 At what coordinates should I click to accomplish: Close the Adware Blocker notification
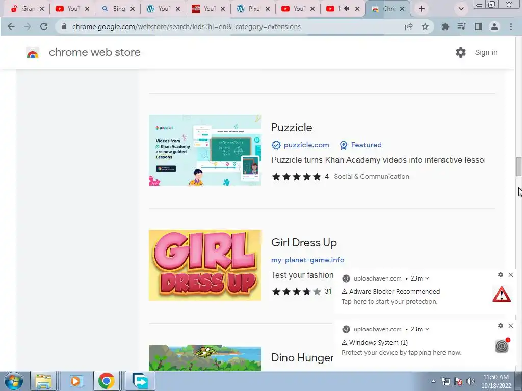tap(511, 275)
